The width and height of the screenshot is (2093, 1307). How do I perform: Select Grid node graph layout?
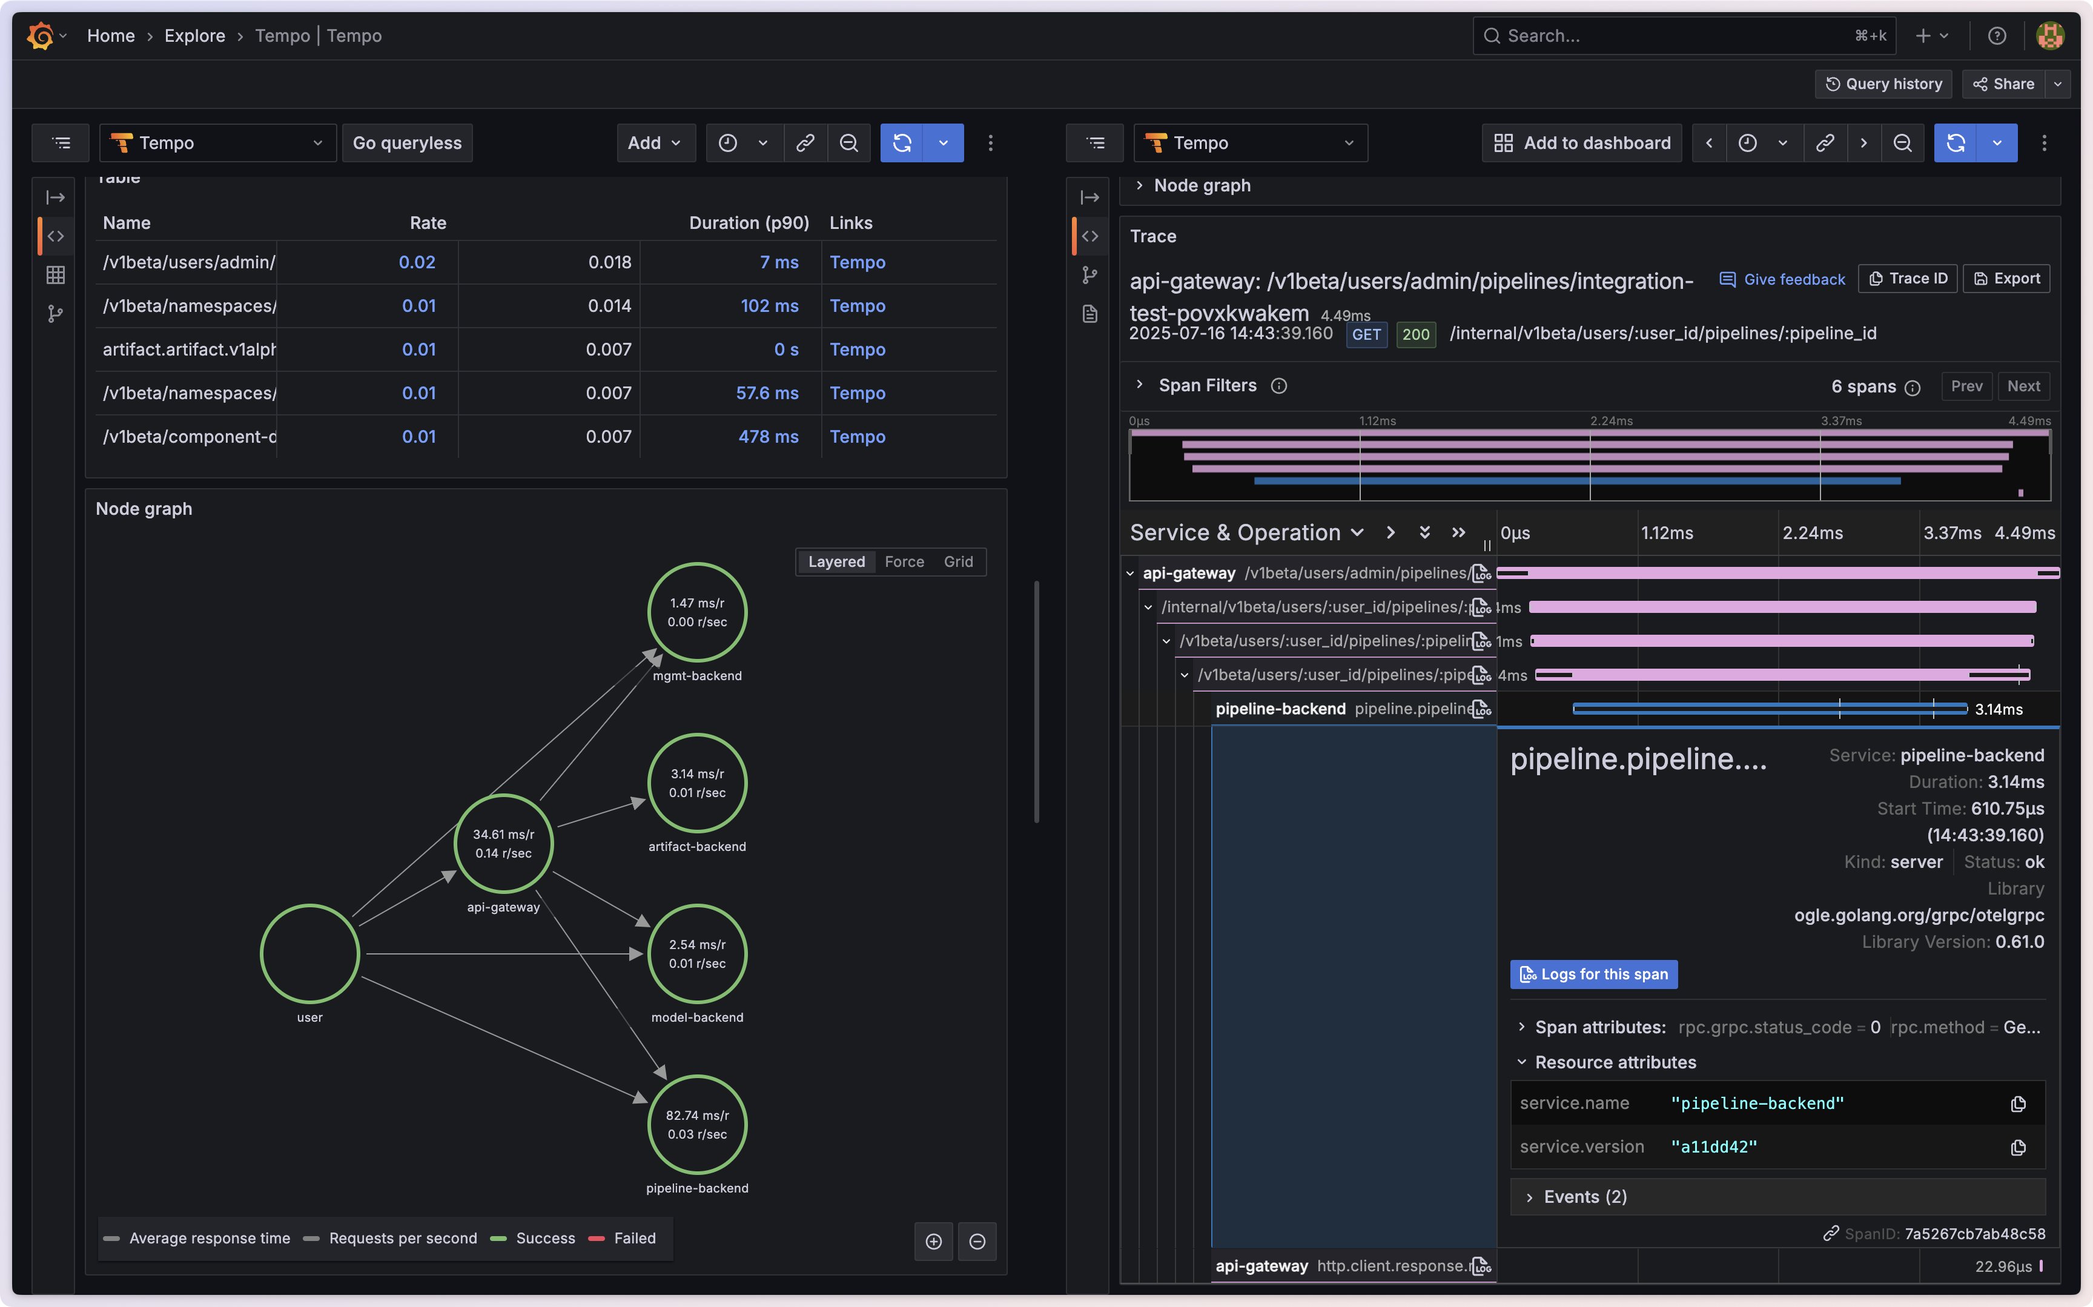(958, 562)
